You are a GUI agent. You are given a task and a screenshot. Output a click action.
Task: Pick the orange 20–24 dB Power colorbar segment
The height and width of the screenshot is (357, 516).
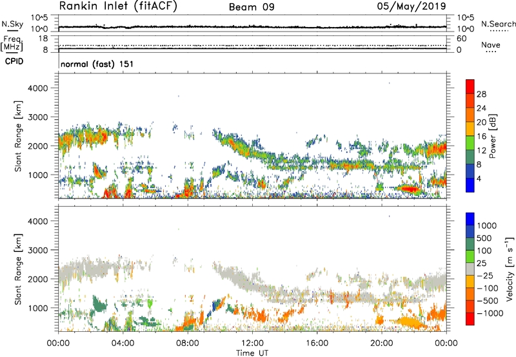point(470,115)
